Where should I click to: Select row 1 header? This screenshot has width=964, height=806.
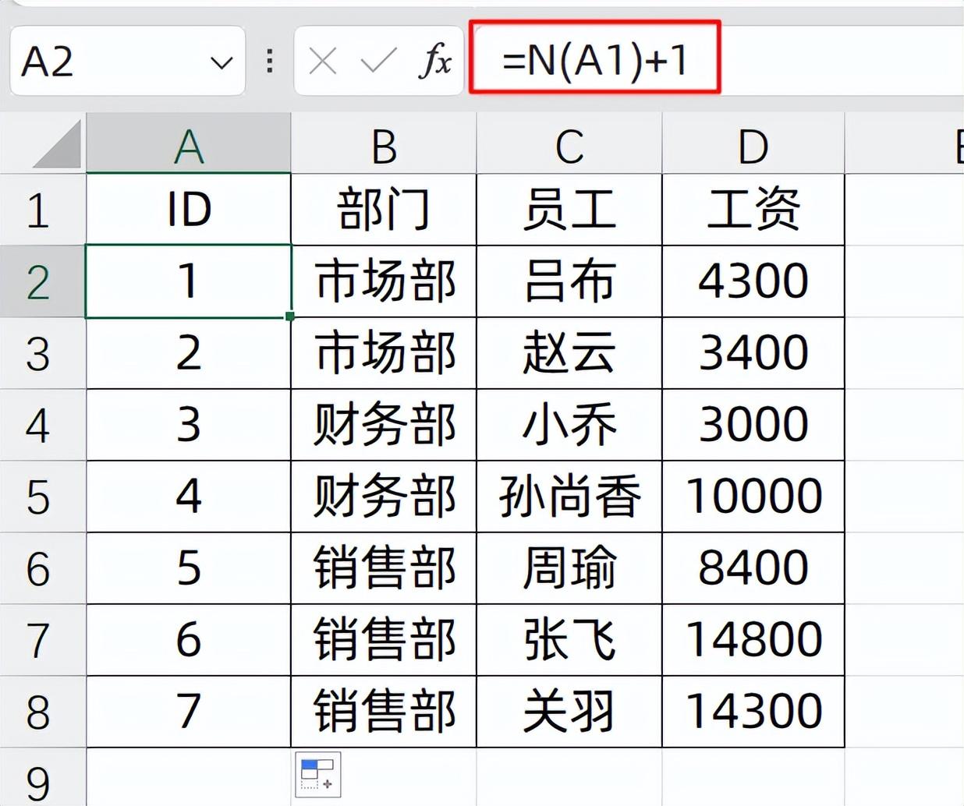(x=42, y=210)
